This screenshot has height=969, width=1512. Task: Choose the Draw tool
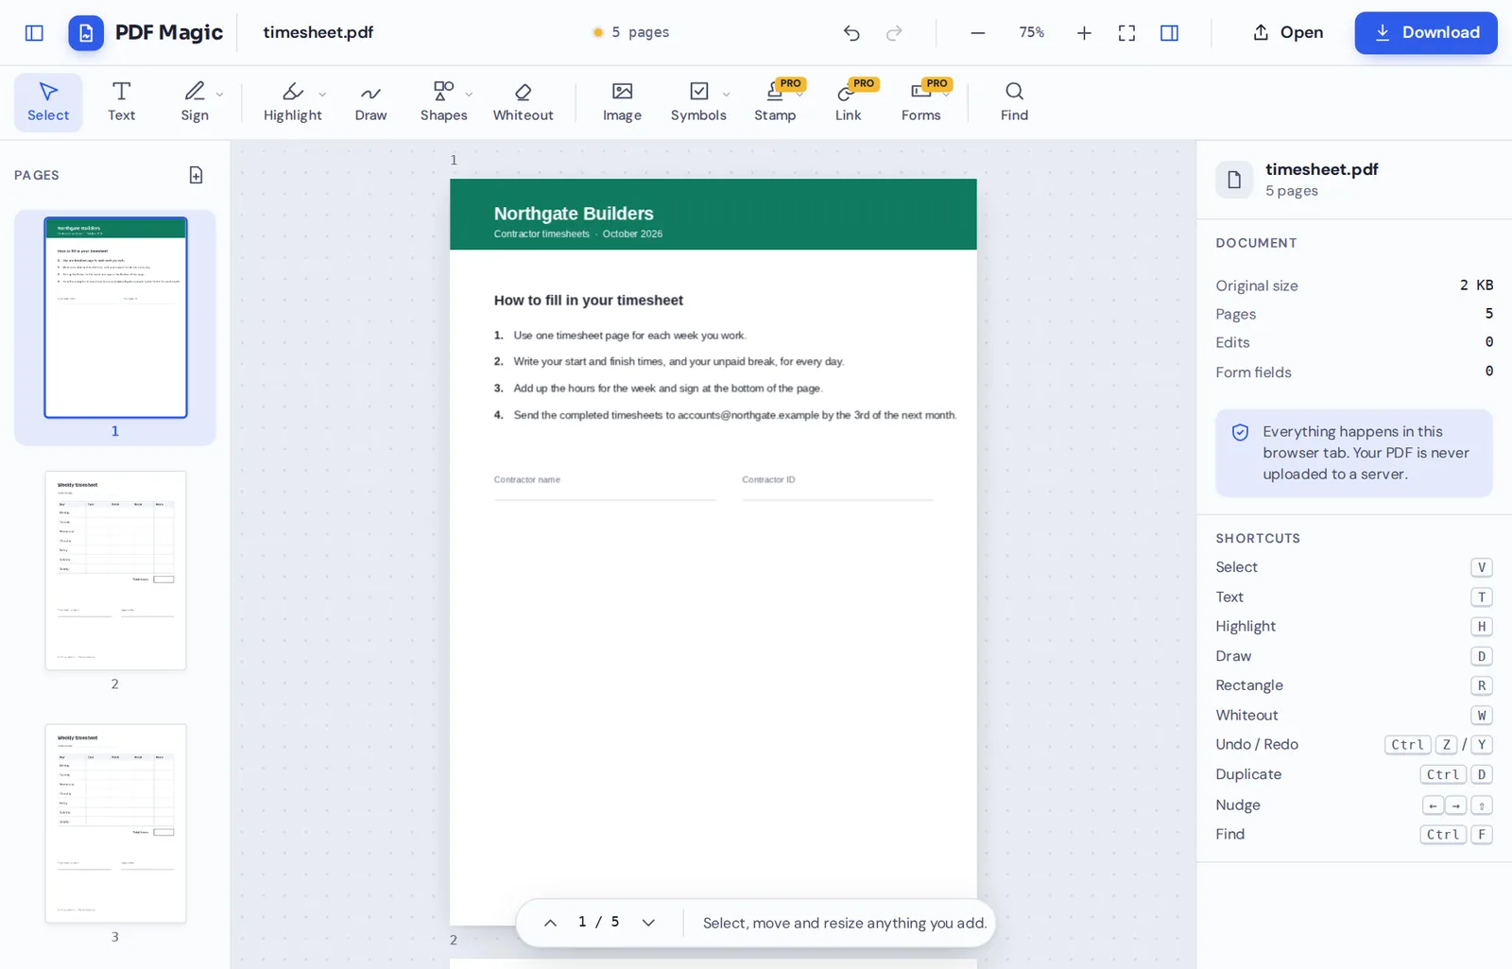(x=370, y=102)
